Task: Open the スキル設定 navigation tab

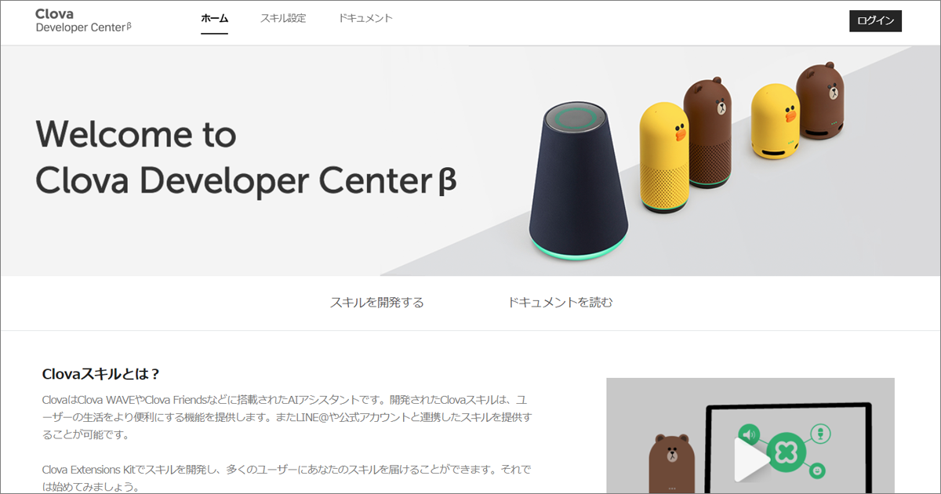Action: point(283,18)
